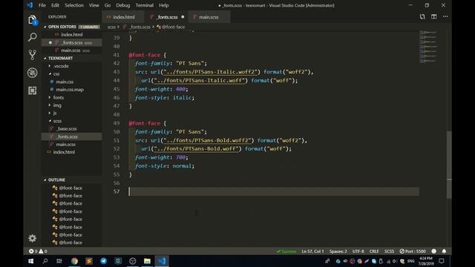Open Sublime Text from the taskbar
Screen dimensions: 475x267
coord(89,261)
